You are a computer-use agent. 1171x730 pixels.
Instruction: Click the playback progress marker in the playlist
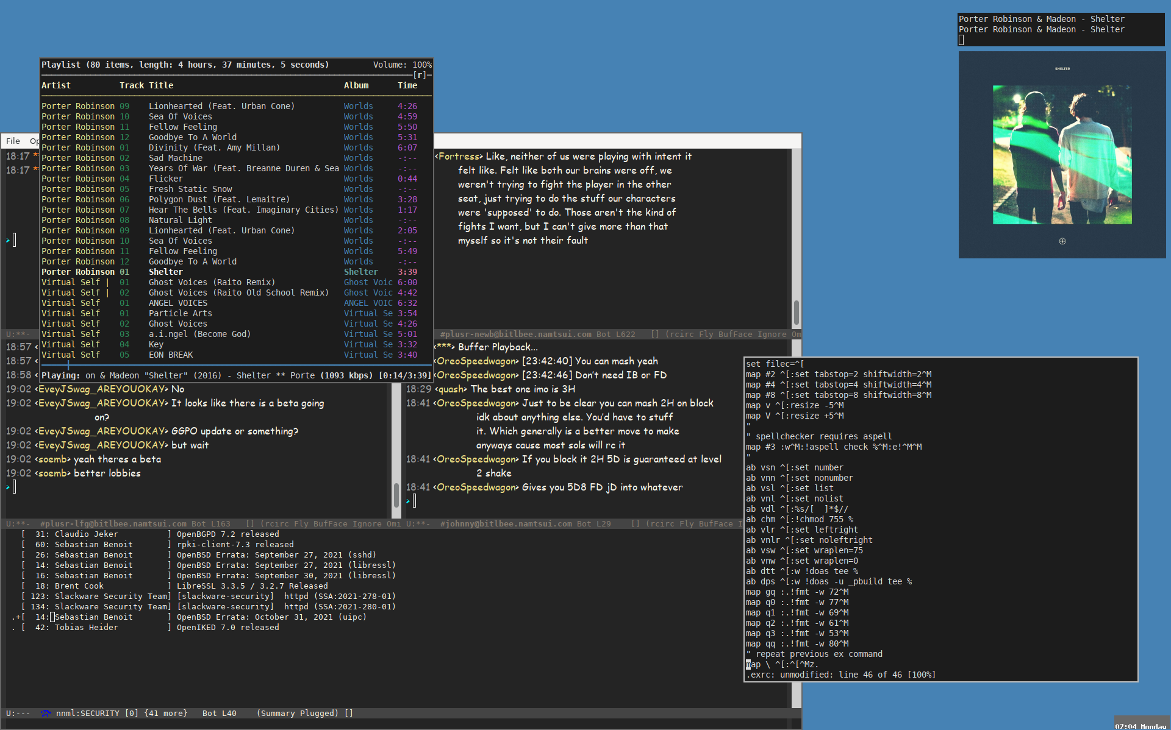point(68,365)
